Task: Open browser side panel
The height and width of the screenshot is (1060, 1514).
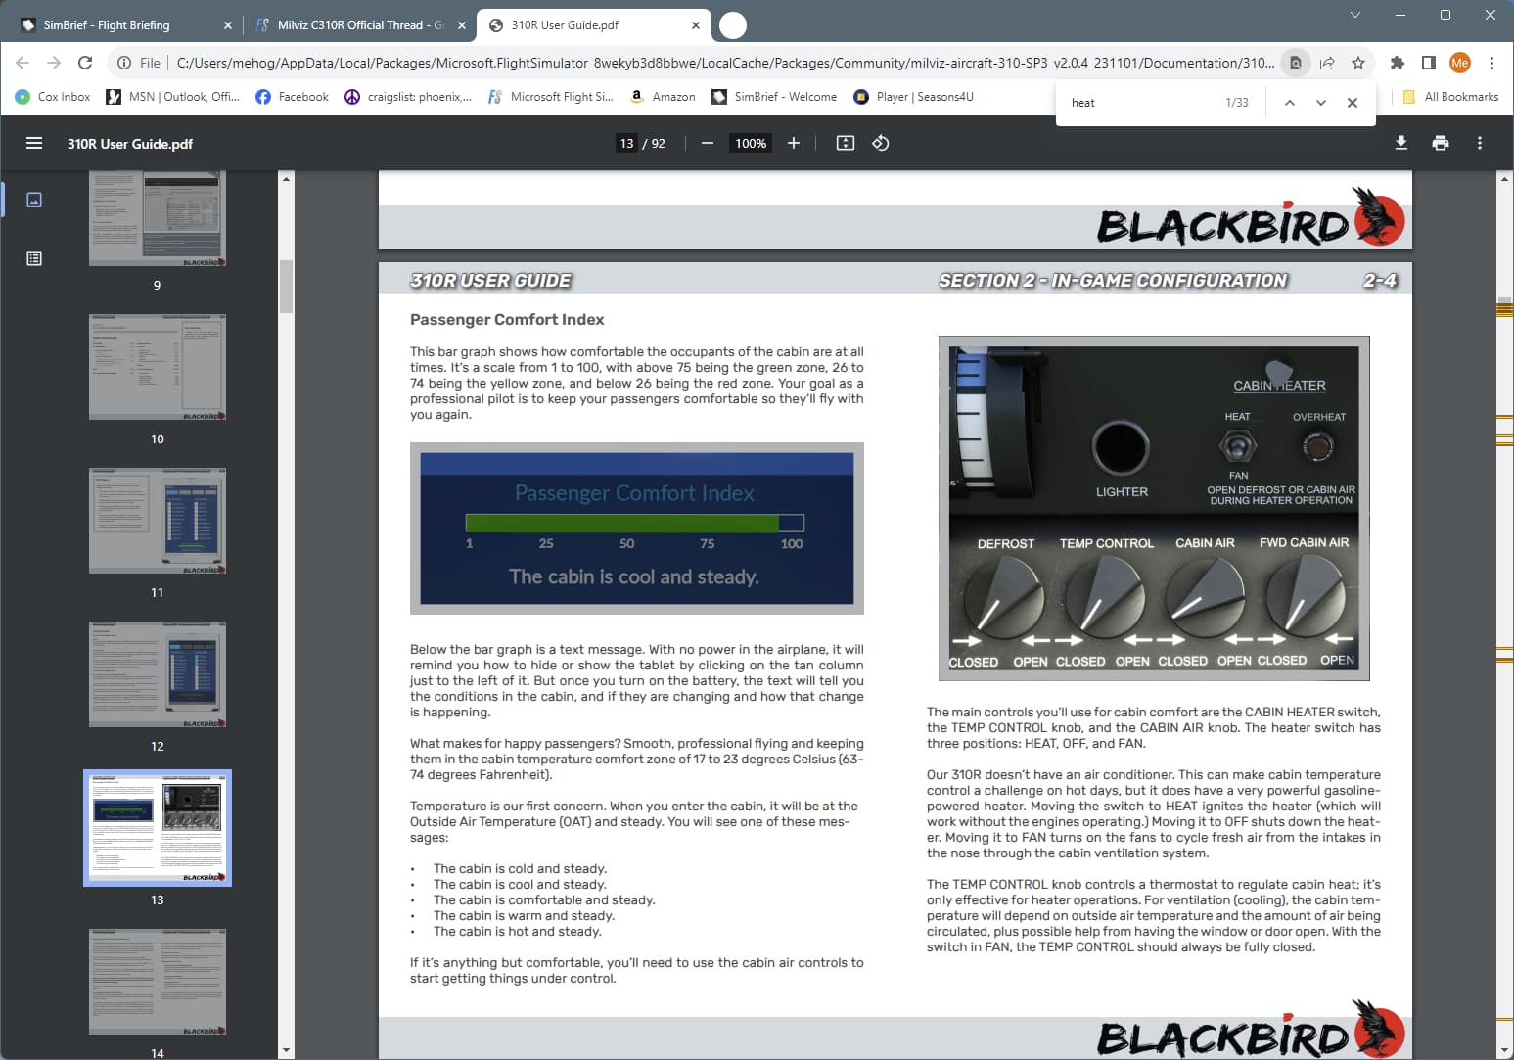Action: 1429,63
